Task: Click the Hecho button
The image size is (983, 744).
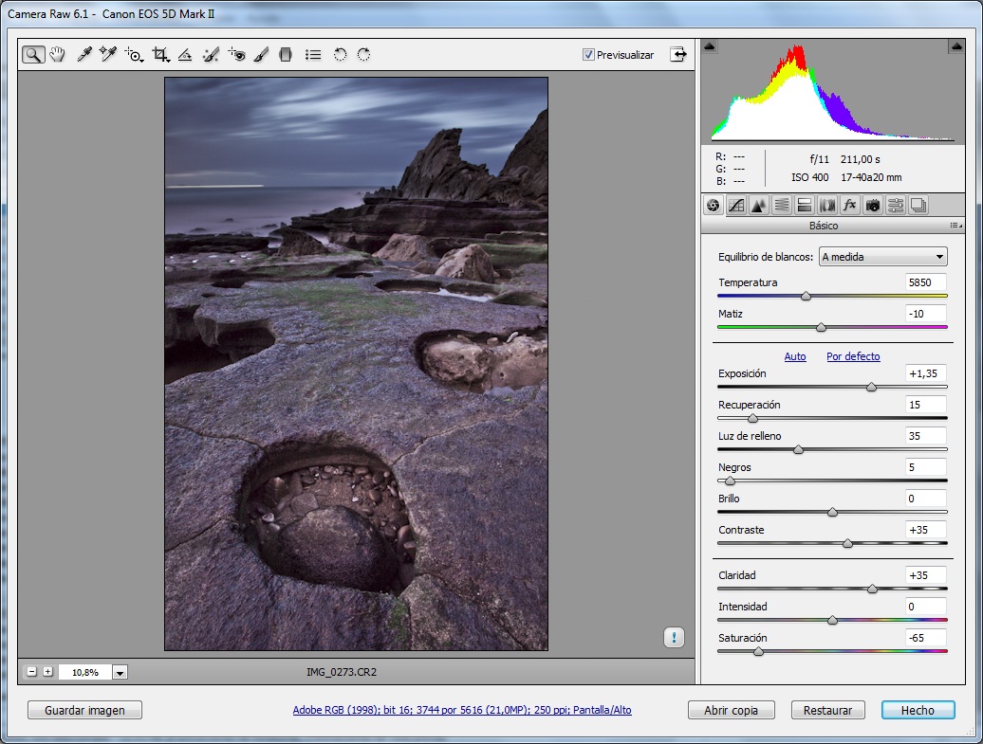Action: (918, 710)
